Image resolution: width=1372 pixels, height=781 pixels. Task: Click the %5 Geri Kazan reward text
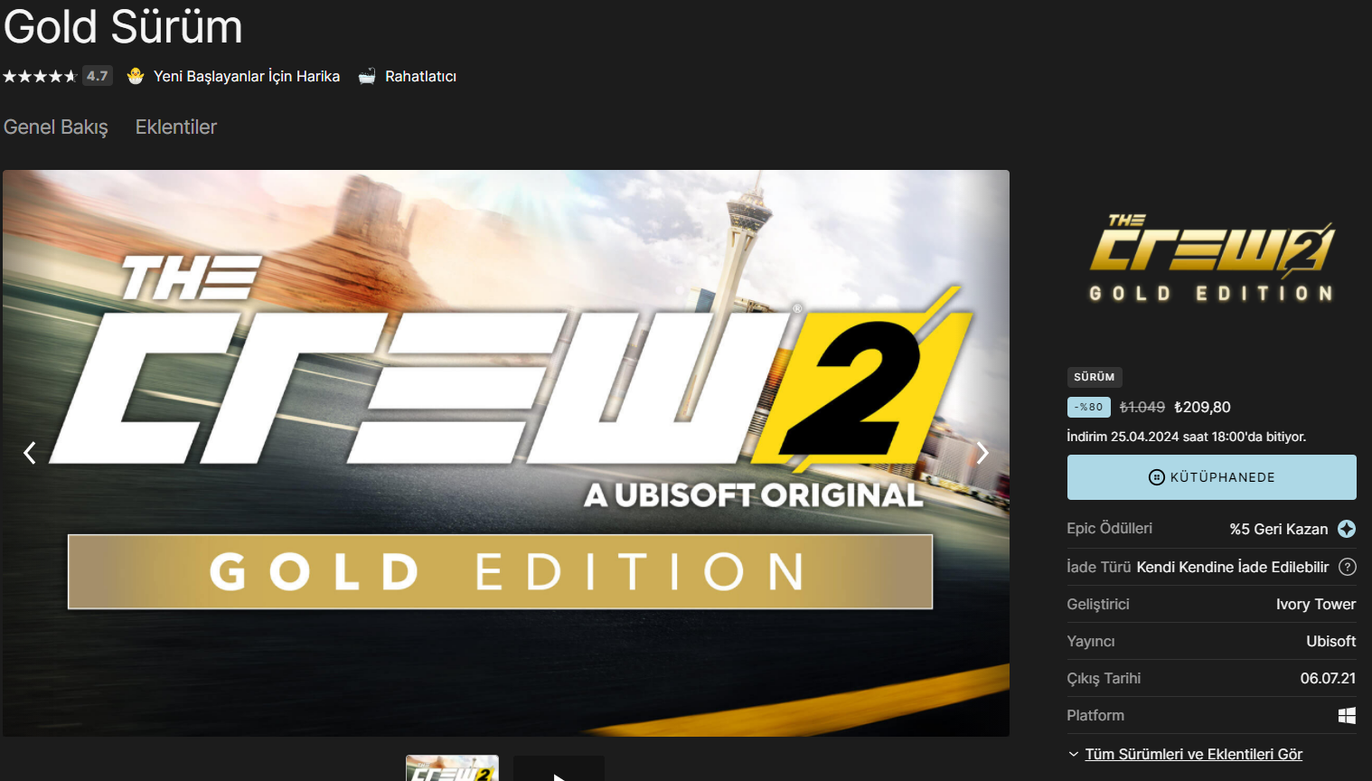[x=1279, y=529]
